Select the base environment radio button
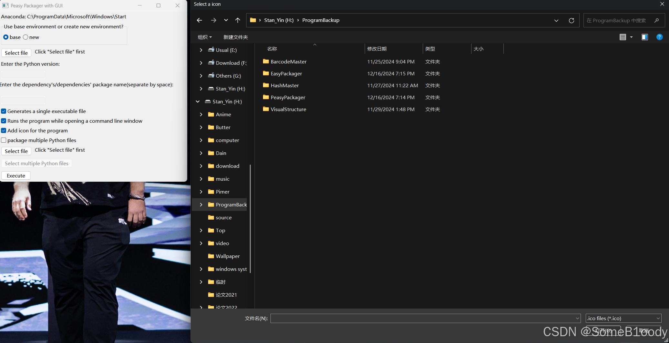Image resolution: width=669 pixels, height=343 pixels. click(x=6, y=37)
